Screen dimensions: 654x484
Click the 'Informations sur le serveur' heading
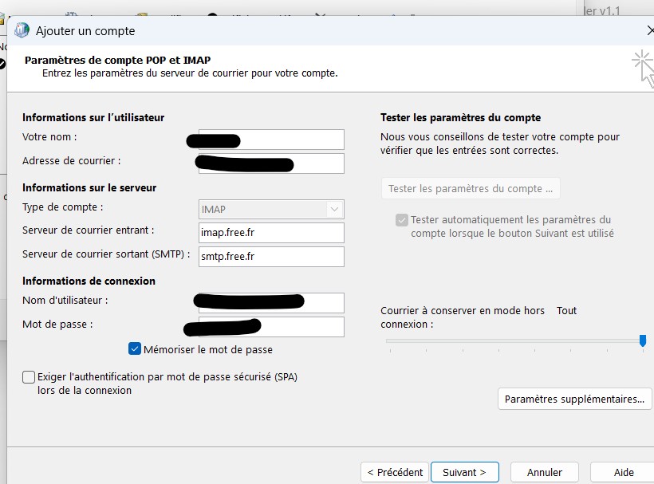click(x=89, y=187)
